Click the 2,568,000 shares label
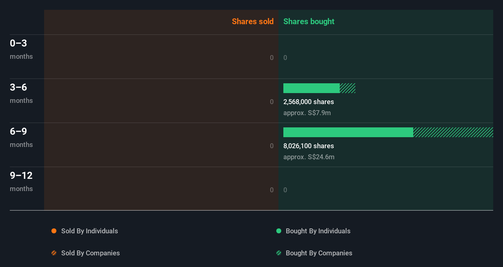503x267 pixels. pos(308,102)
